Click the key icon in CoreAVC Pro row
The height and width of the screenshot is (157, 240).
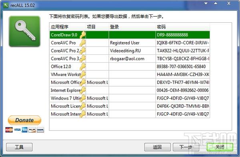[83, 43]
